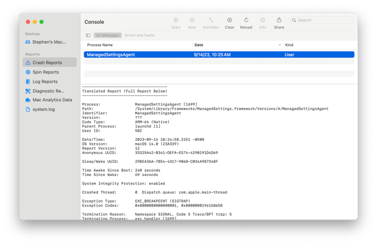Open Diagnostic Reports in sidebar
Viewport: 377px width, 245px height.
pos(50,91)
